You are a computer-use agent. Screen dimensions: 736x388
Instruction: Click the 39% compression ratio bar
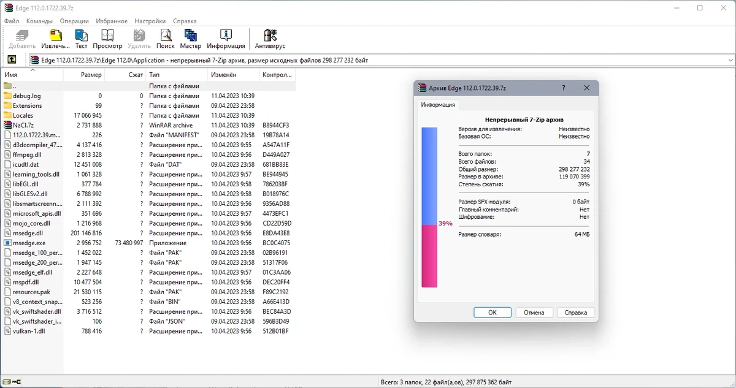[x=429, y=207]
